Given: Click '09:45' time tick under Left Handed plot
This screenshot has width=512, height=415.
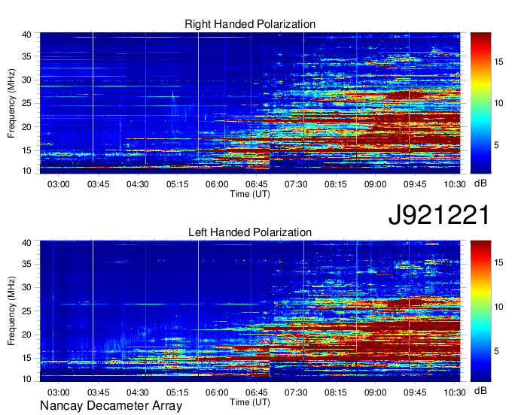Looking at the screenshot, I should [415, 392].
